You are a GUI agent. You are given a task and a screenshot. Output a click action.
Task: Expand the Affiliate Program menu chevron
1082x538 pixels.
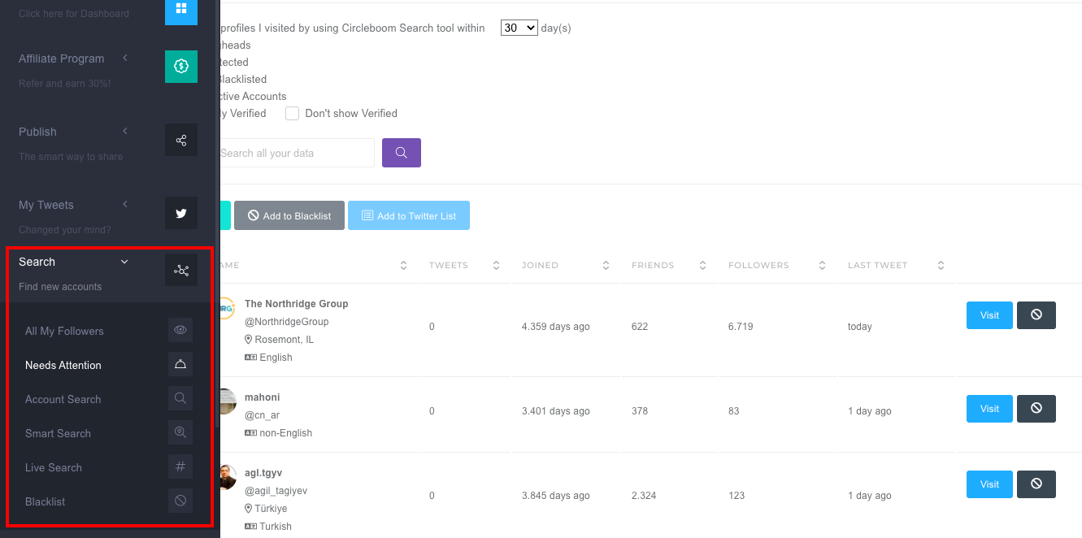point(125,59)
